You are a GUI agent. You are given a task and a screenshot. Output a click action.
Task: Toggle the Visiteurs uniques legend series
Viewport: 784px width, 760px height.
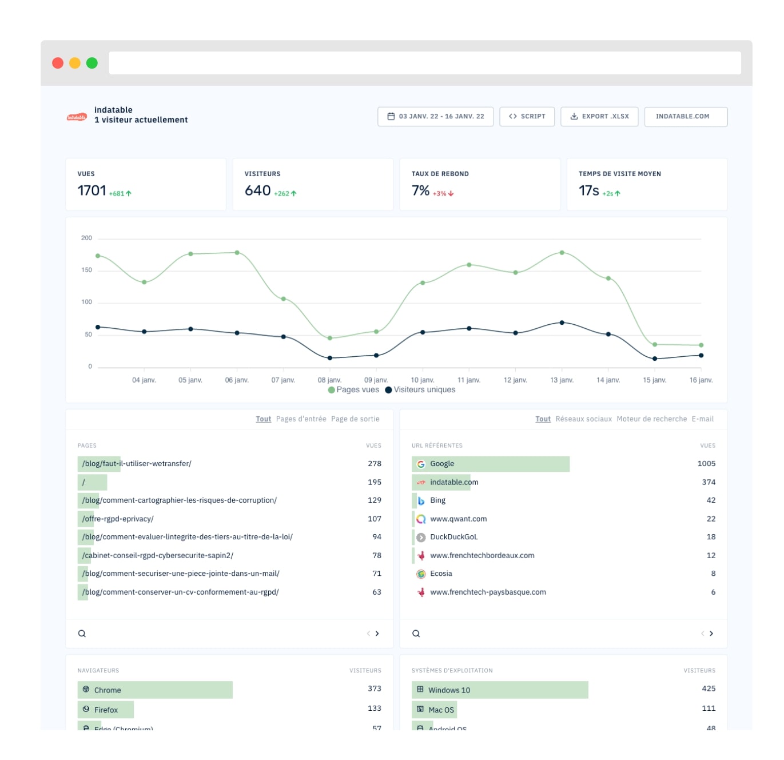pyautogui.click(x=420, y=390)
